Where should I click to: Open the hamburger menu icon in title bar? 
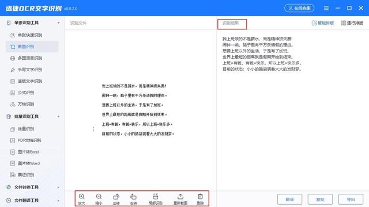pyautogui.click(x=326, y=8)
